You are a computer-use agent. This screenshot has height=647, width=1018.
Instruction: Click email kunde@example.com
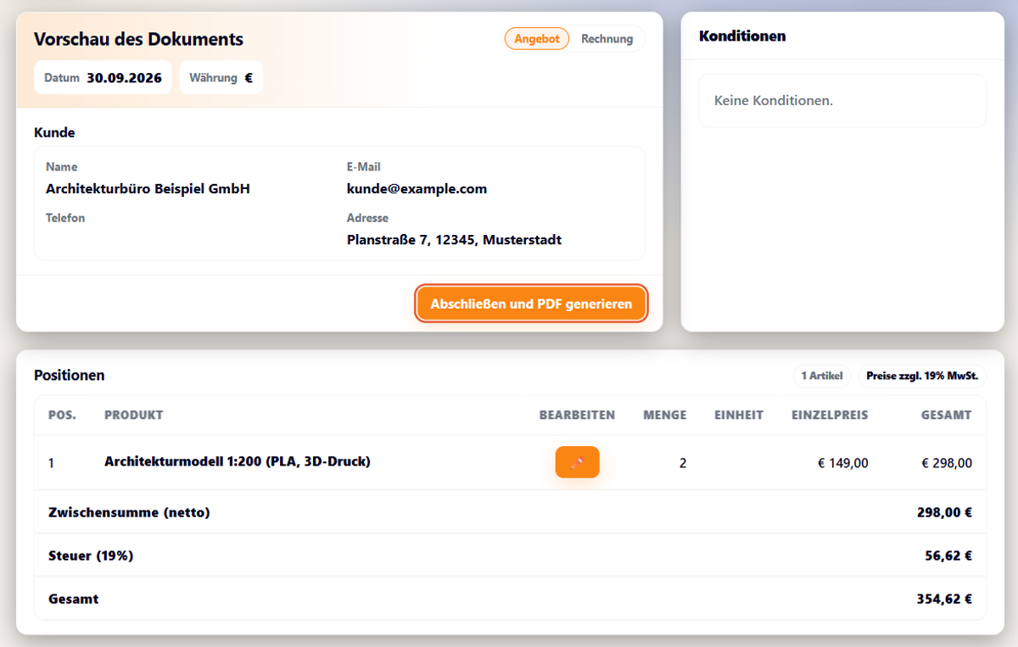[x=417, y=189]
